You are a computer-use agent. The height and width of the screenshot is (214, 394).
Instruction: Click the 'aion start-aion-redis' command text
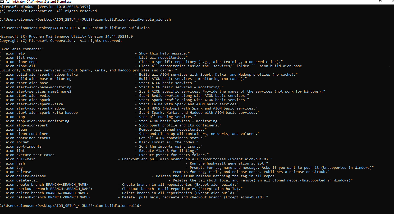(28, 96)
